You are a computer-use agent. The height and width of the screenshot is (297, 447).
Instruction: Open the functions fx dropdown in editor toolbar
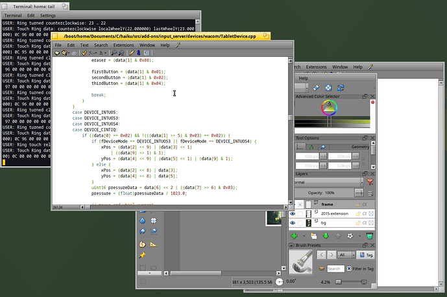coord(93,53)
